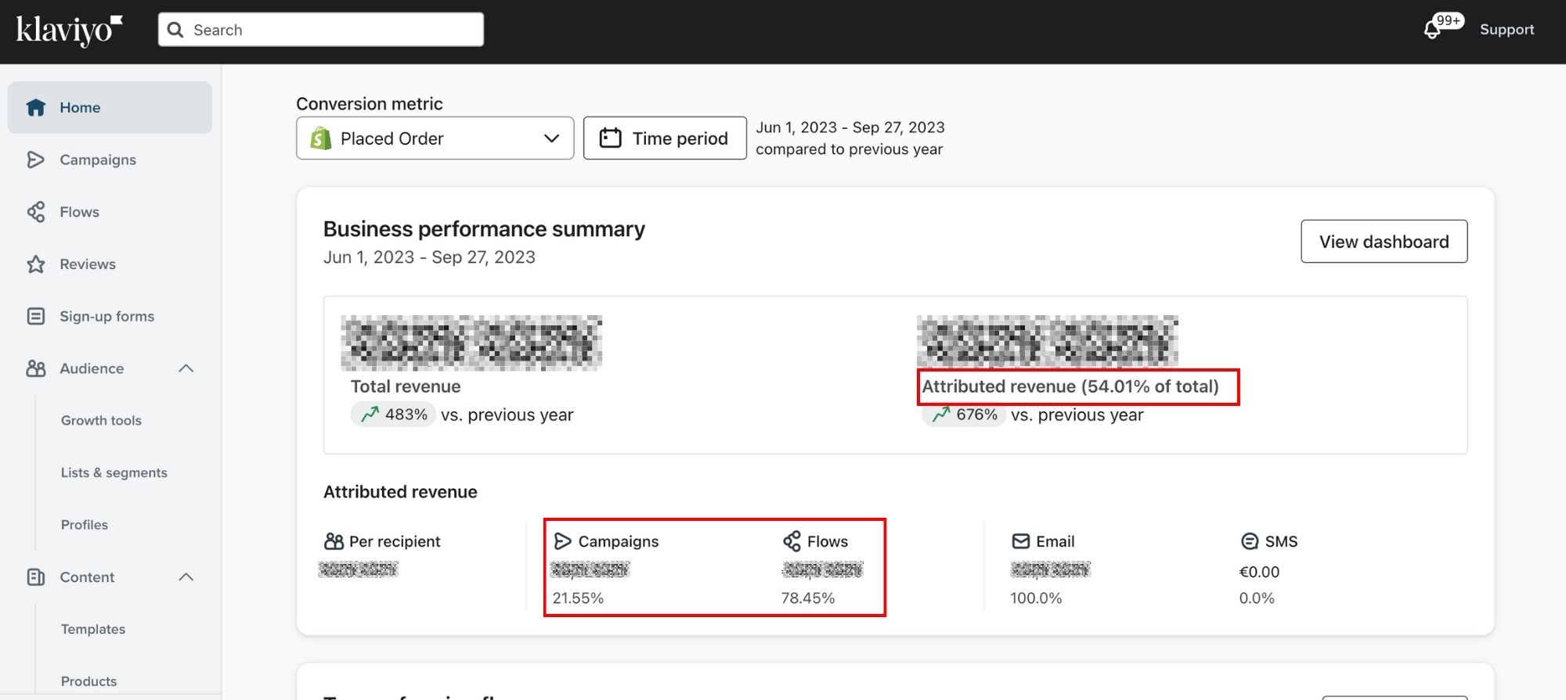This screenshot has height=700, width=1566.
Task: Collapse the Audience section chevron
Action: (x=186, y=368)
